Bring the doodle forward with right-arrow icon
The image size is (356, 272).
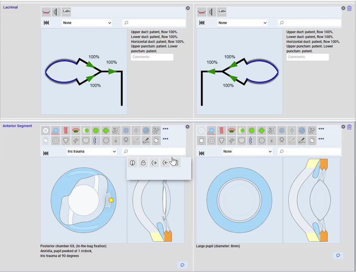click(x=154, y=163)
